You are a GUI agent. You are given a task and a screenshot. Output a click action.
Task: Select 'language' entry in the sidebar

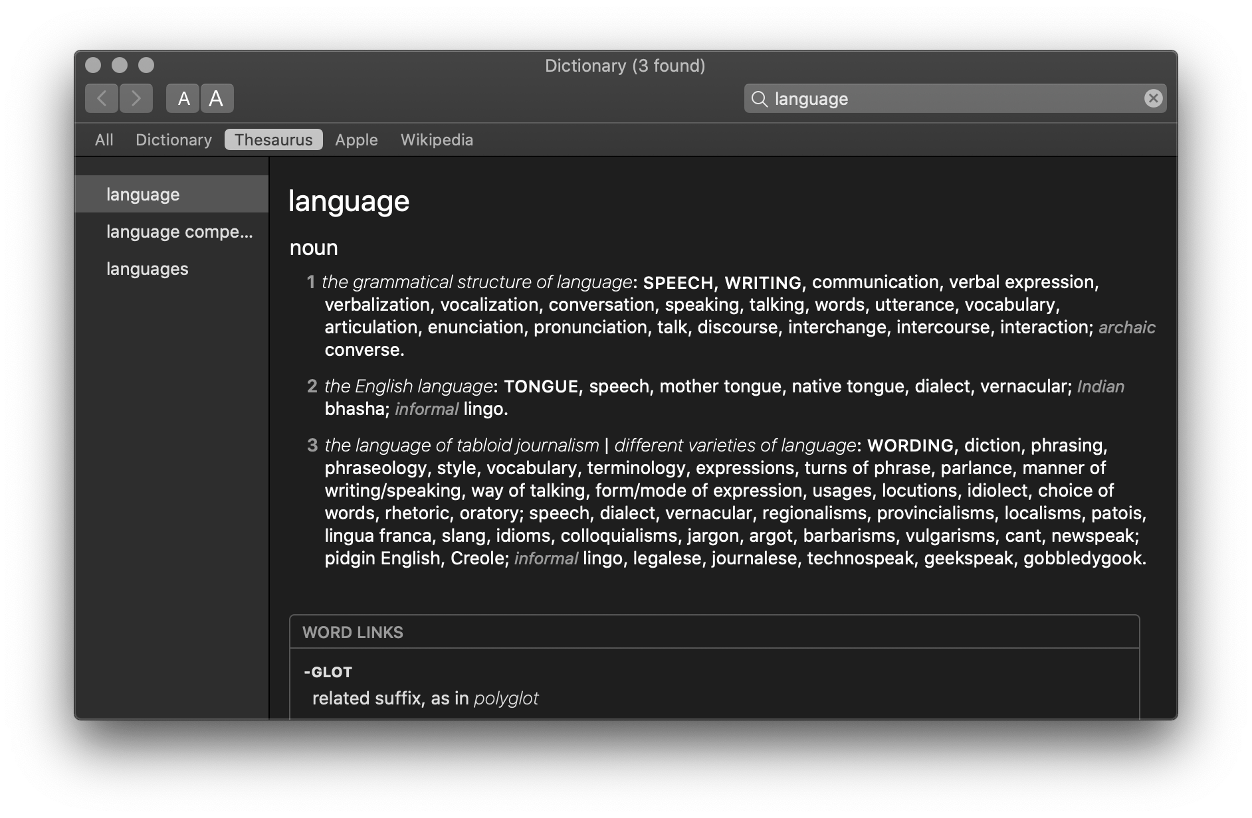(x=141, y=194)
